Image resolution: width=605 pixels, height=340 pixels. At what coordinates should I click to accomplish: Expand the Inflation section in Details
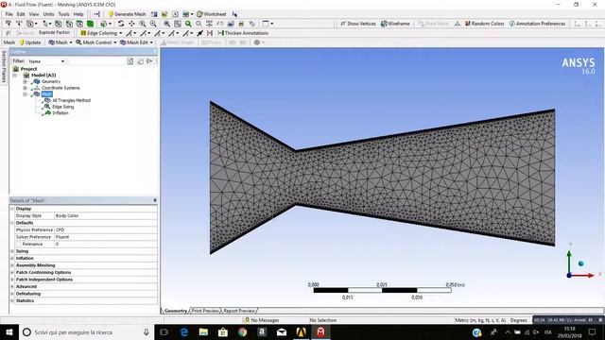[12, 258]
